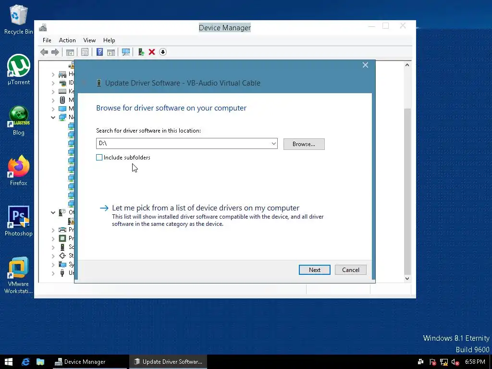Click the network warning tray icon
Image resolution: width=492 pixels, height=369 pixels.
(x=443, y=362)
